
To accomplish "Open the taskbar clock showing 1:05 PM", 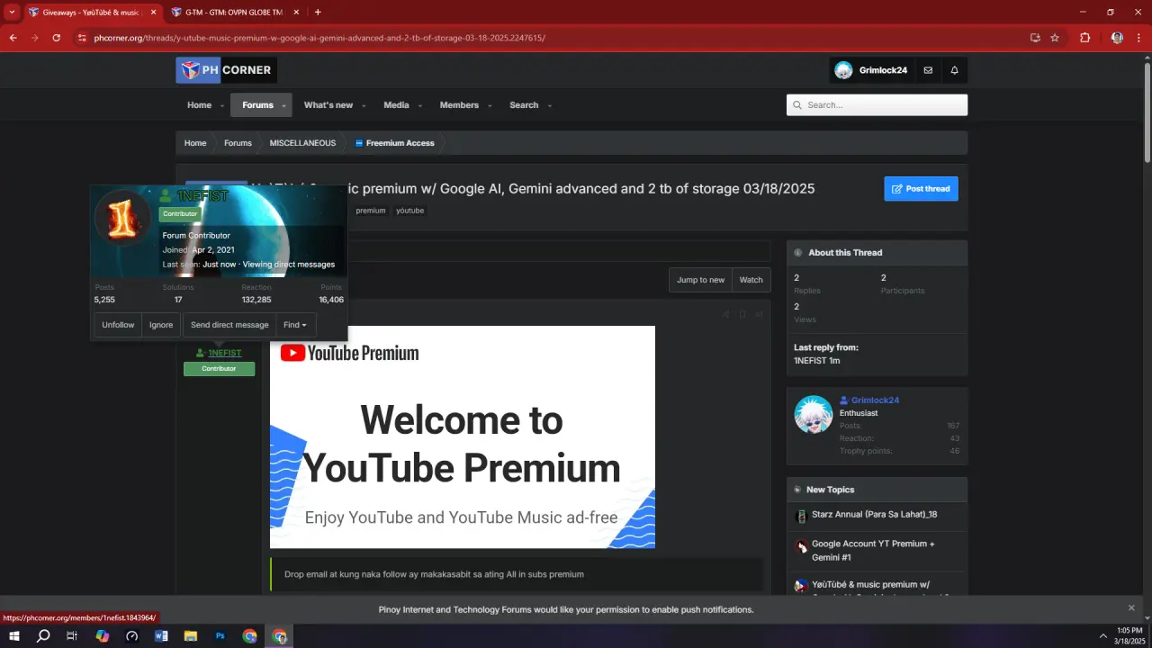I will tap(1129, 635).
